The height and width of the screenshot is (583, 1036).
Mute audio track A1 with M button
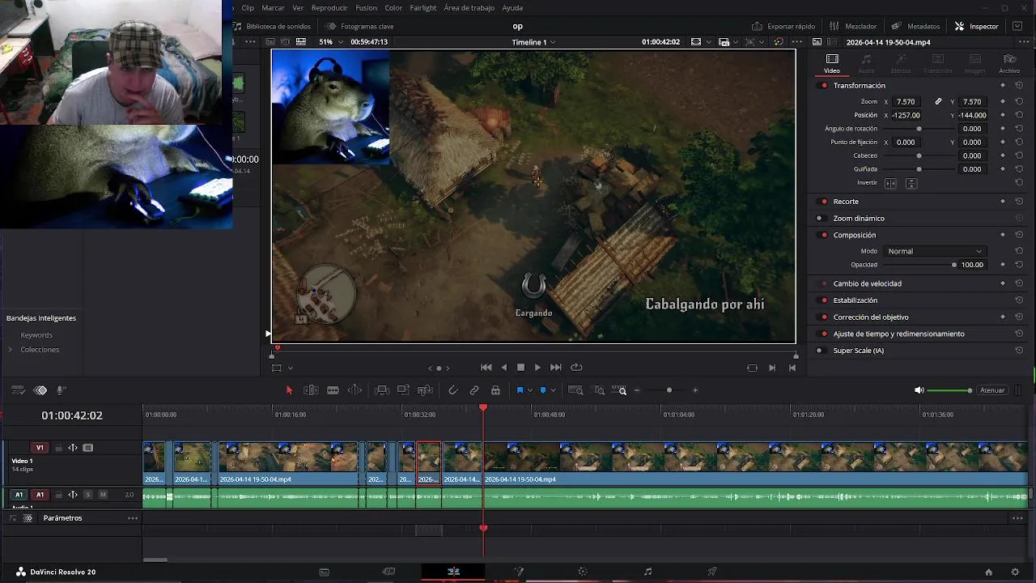click(x=103, y=495)
